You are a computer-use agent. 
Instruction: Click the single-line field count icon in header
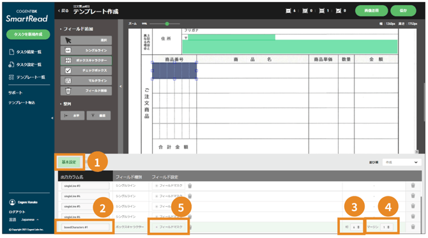coord(288,11)
